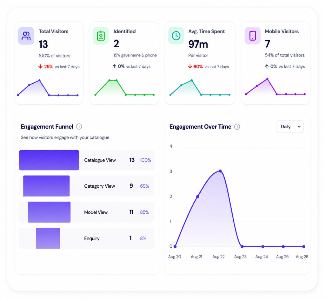Click the Mobile Visitors phone icon
Screen dimensions: 325x300
click(252, 36)
